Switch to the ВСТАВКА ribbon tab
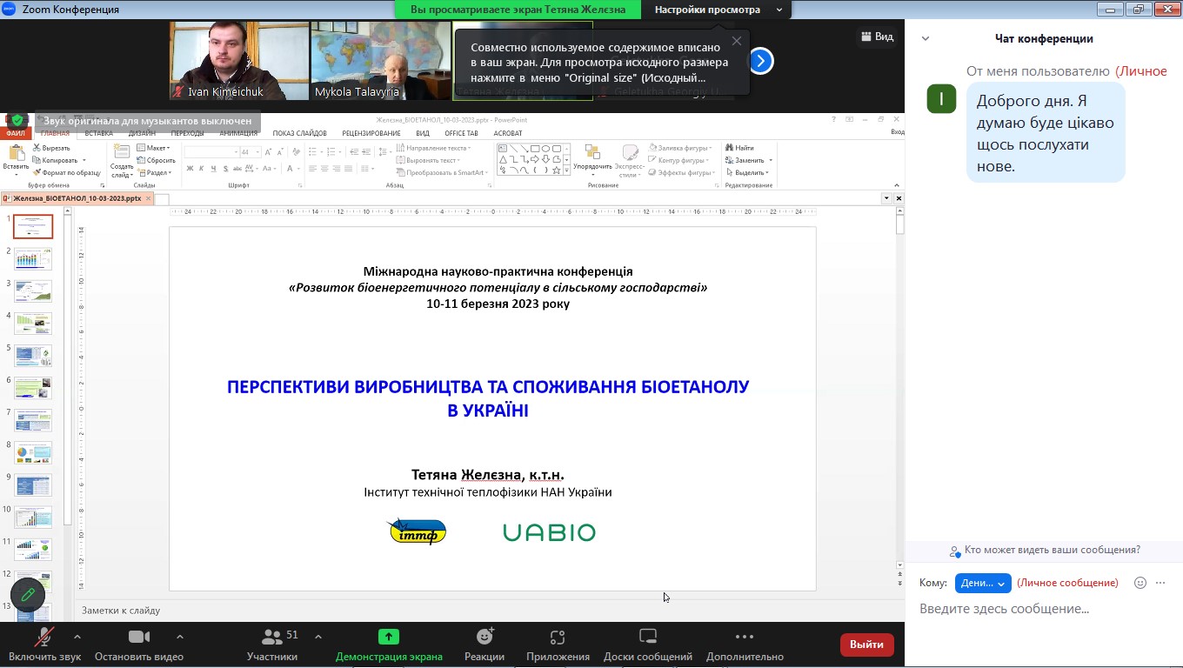Viewport: 1183px width, 668px height. click(98, 134)
